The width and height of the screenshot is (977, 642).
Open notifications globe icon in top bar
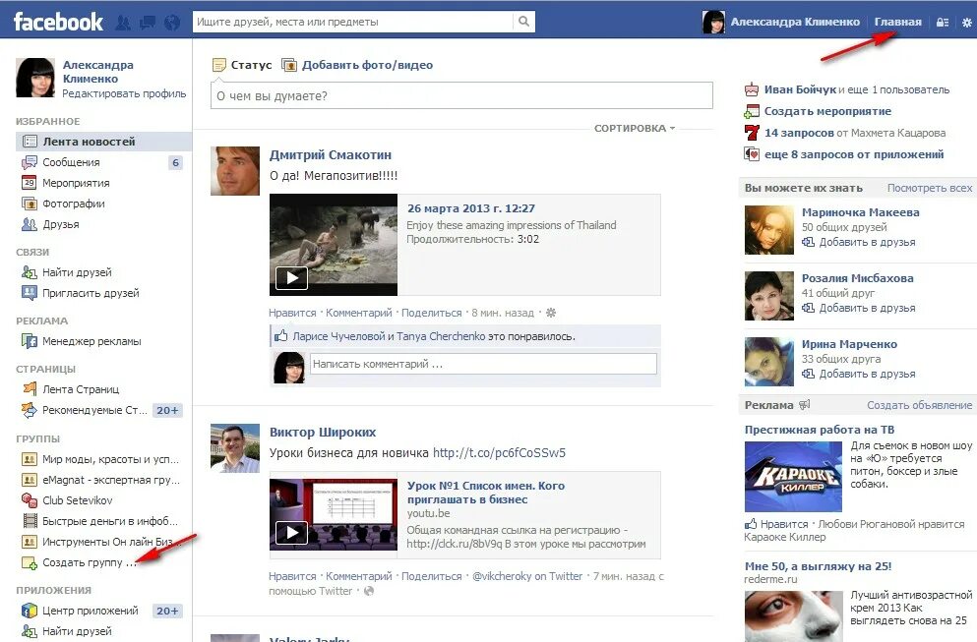point(172,23)
